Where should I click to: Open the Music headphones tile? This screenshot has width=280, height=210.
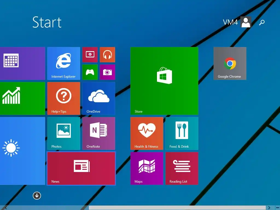[107, 55]
